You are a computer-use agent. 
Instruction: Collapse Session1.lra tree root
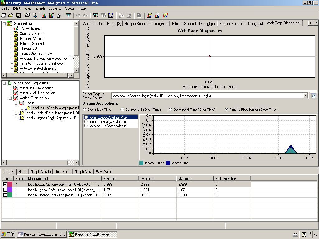tap(4, 24)
